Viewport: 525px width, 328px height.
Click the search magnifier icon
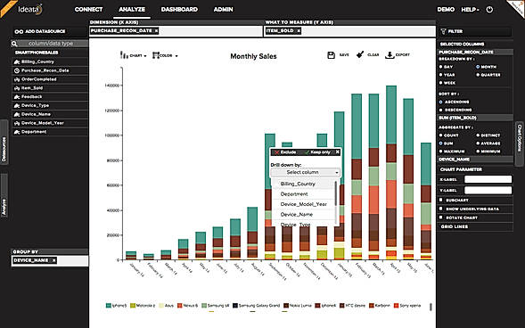[14, 44]
